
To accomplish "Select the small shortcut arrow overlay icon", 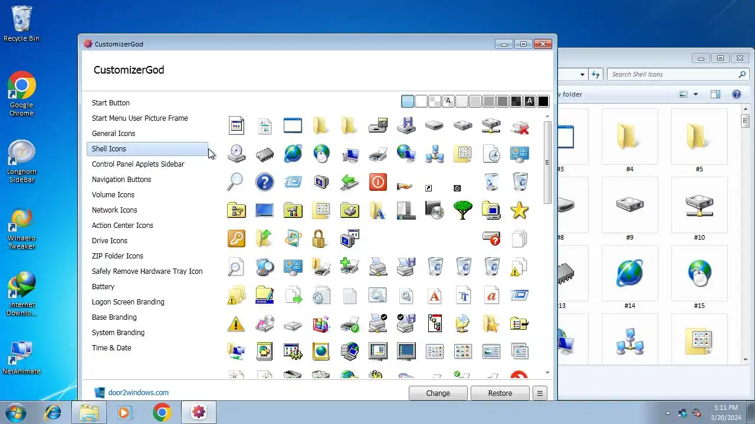I will [x=428, y=188].
